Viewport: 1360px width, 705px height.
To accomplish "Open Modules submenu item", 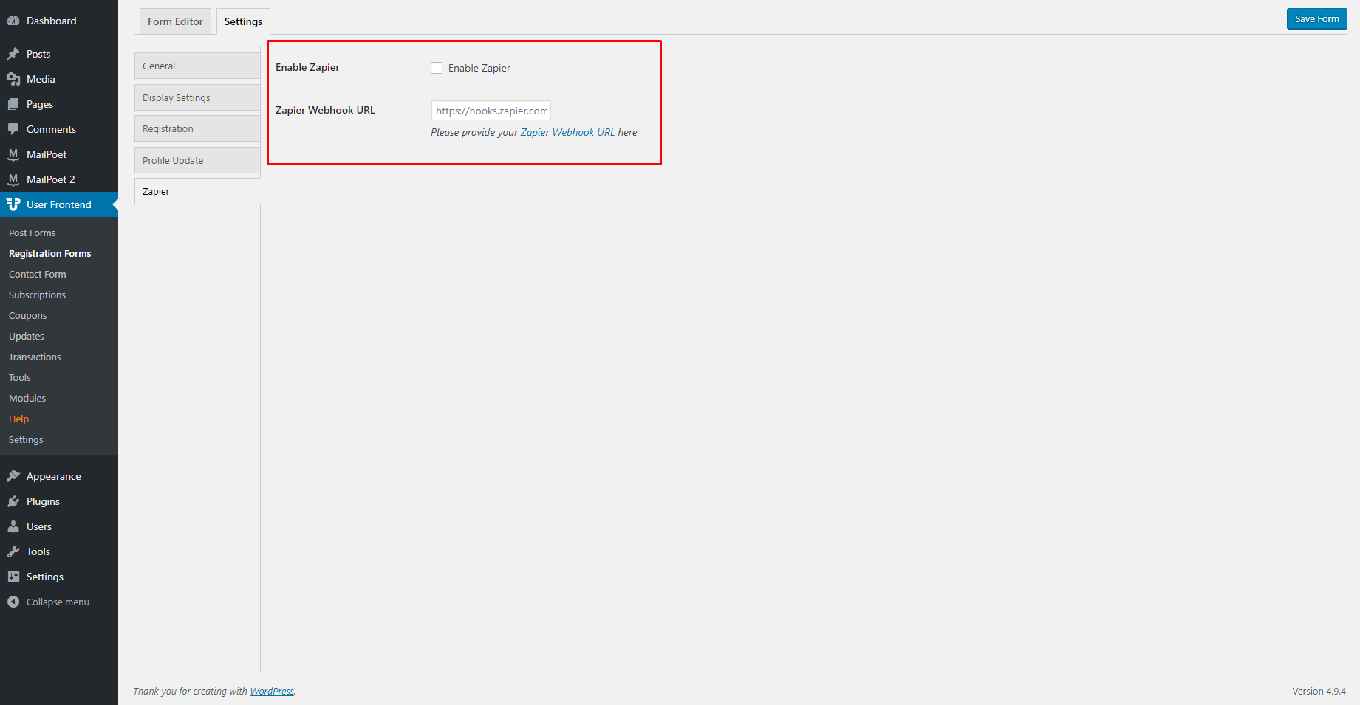I will [x=27, y=398].
